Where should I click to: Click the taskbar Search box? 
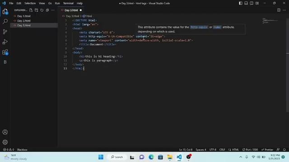pos(117,157)
